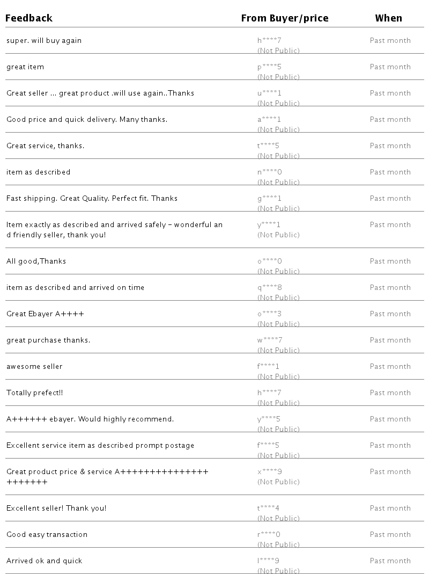
Task: Click the From Buyer/price column header
Action: (x=284, y=18)
